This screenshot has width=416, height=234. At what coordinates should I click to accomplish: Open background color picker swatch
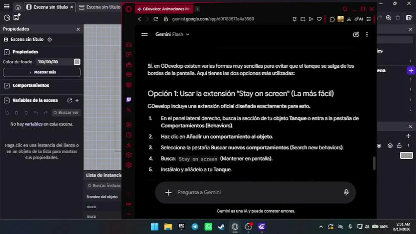tap(77, 62)
